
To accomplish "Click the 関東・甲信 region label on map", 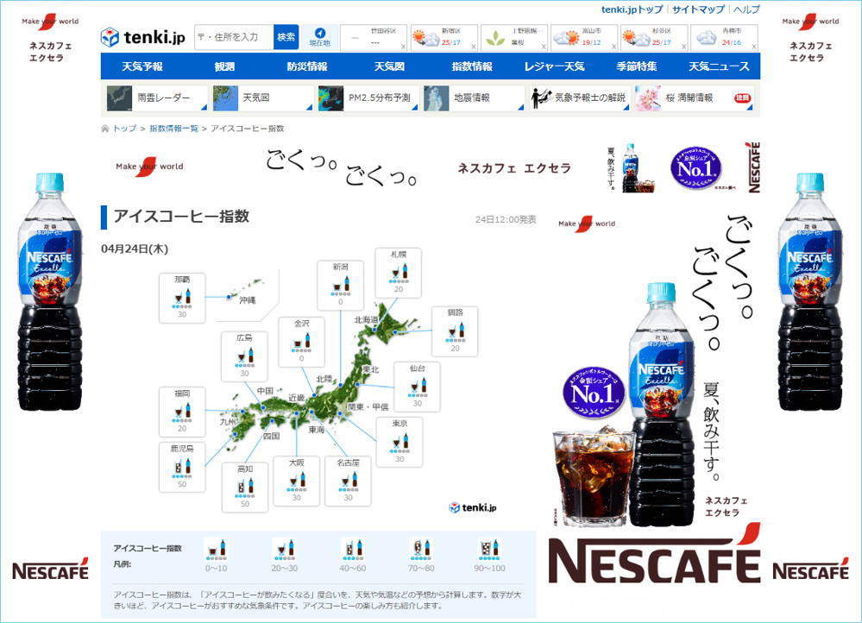I will 368,407.
